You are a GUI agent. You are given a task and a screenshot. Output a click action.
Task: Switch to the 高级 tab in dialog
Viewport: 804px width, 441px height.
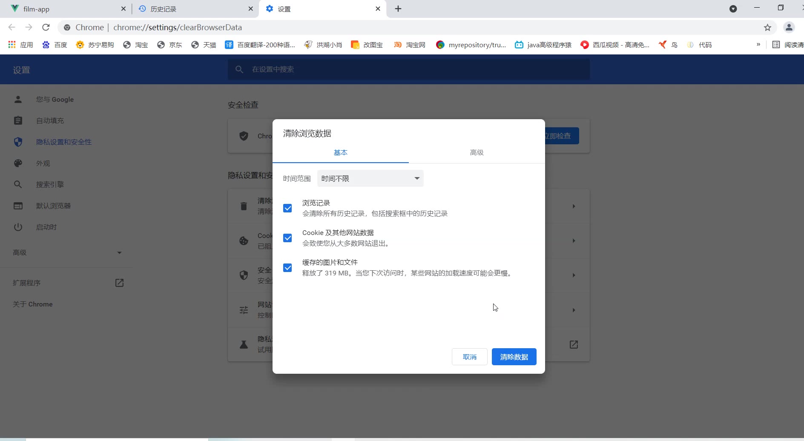477,152
